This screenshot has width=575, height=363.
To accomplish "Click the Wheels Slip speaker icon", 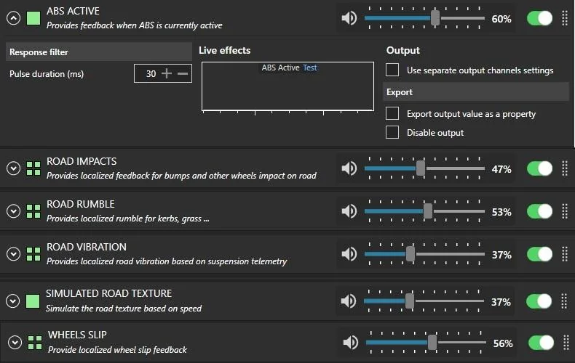I will [x=351, y=343].
